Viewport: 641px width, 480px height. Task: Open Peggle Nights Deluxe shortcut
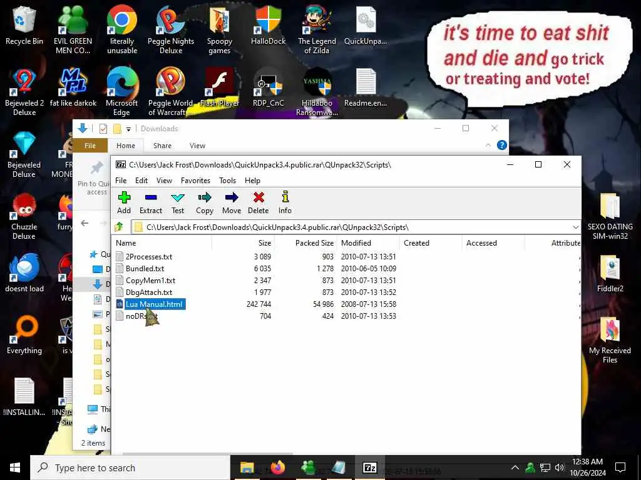[x=170, y=30]
